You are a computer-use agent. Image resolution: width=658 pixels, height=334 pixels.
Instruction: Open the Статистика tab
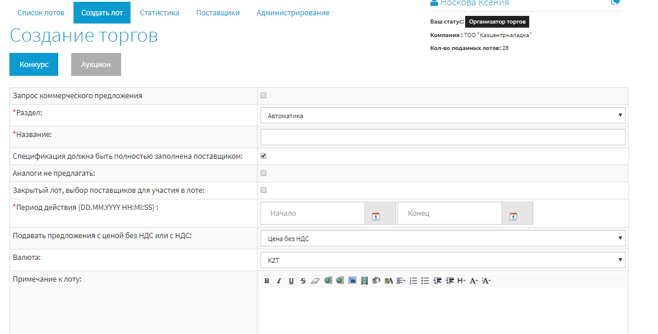pos(159,12)
